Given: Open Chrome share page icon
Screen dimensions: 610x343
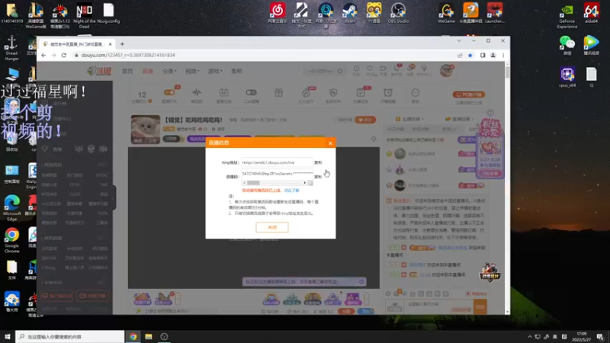Looking at the screenshot, I should pos(460,55).
